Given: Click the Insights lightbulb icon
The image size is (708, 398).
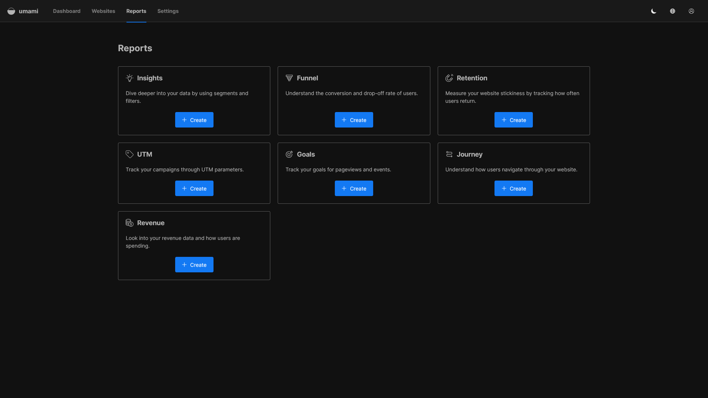Looking at the screenshot, I should coord(129,78).
